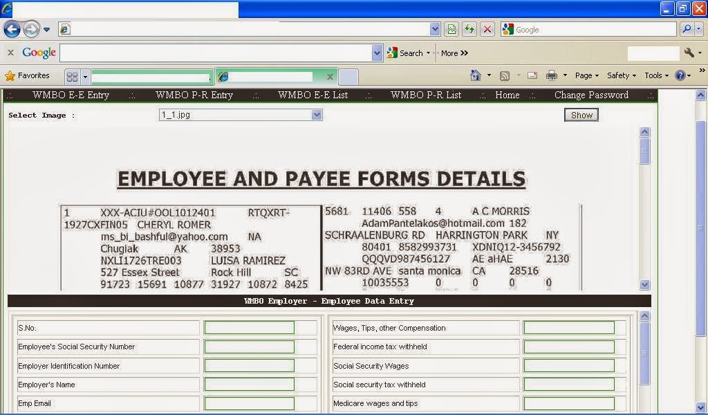The image size is (708, 415).
Task: Open a new blank tab
Action: tap(348, 77)
